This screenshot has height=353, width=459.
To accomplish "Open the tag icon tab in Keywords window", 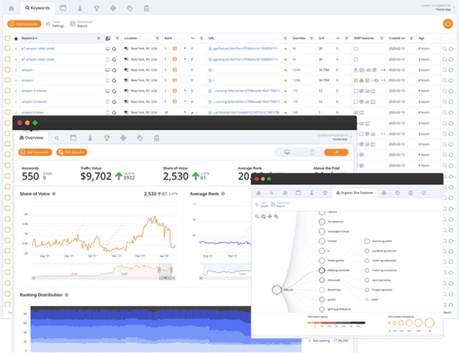I will click(129, 8).
